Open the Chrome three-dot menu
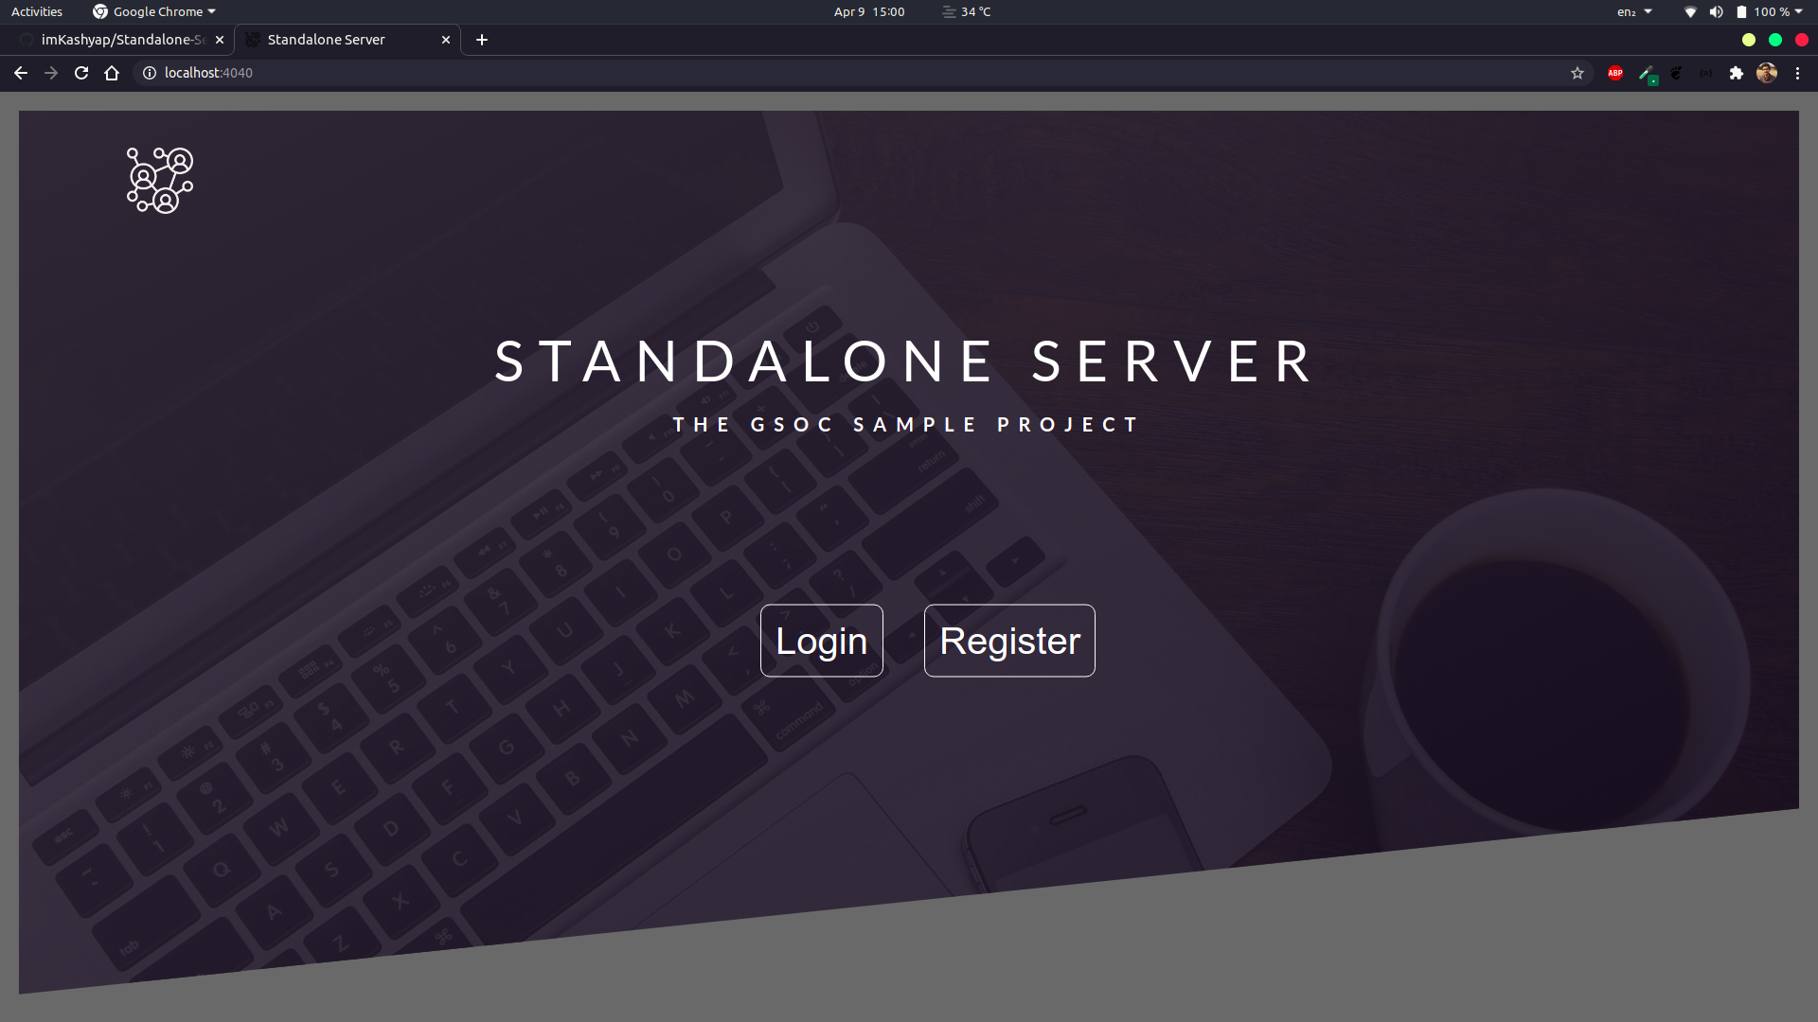The image size is (1818, 1022). click(x=1797, y=73)
